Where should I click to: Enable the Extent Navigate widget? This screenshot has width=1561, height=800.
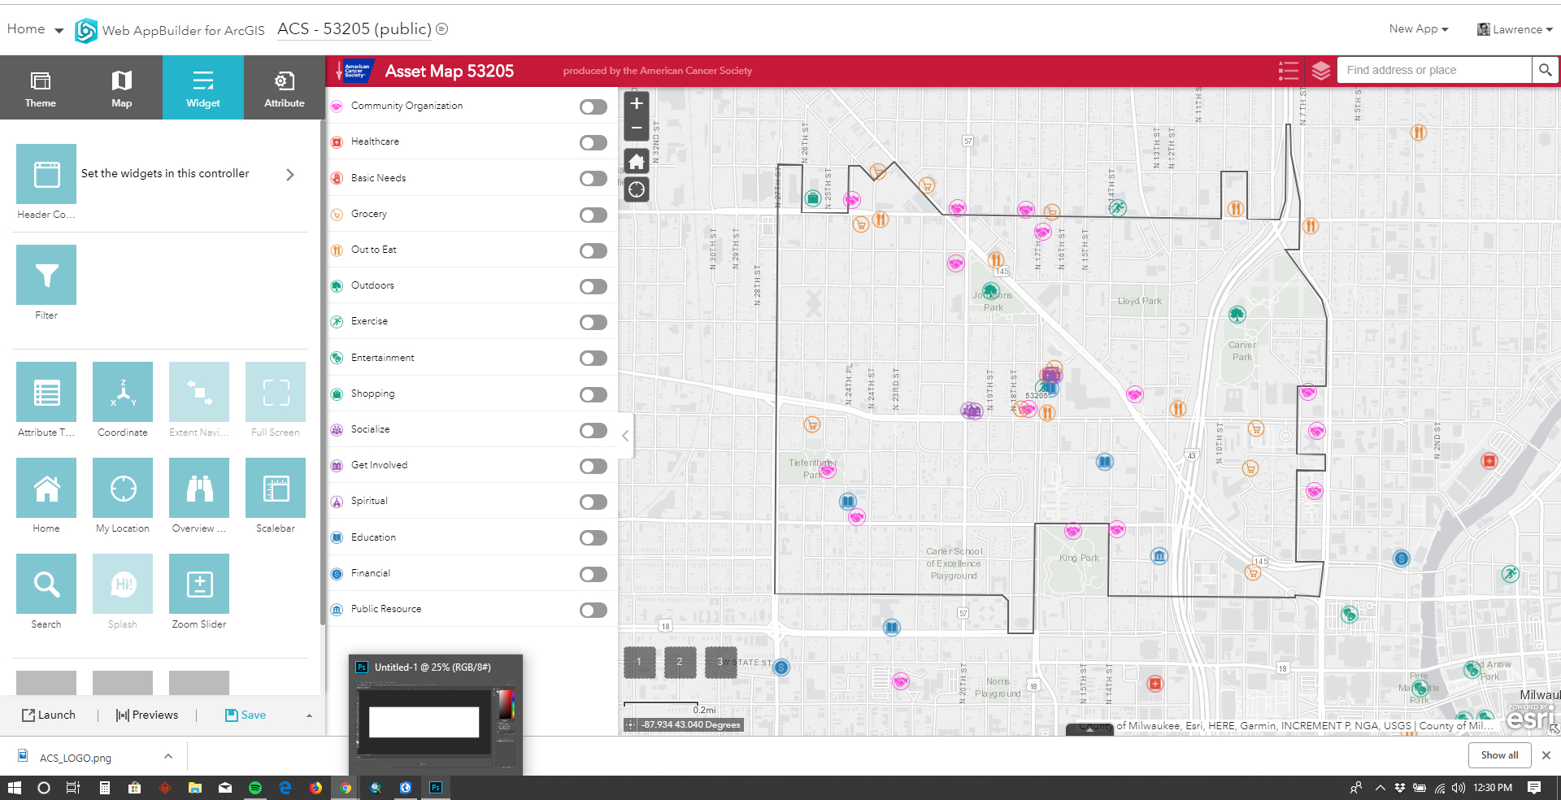[199, 392]
